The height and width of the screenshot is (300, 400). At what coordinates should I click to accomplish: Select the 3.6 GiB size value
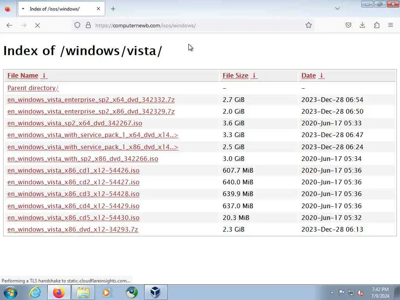click(x=234, y=123)
